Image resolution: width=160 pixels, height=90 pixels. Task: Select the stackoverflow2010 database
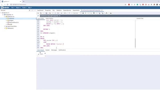click(x=14, y=22)
